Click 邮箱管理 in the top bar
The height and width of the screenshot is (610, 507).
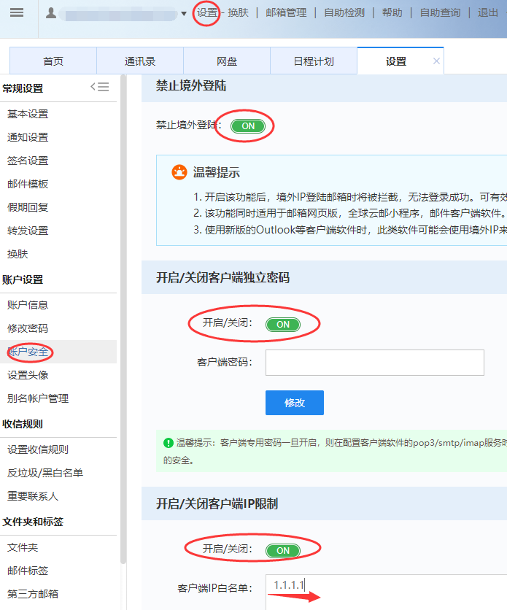tap(286, 12)
